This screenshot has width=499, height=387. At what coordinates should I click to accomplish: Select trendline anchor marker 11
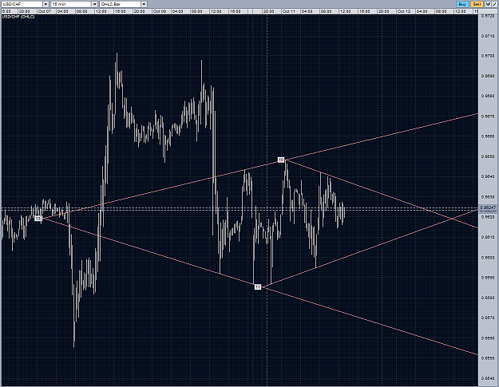pyautogui.click(x=257, y=286)
